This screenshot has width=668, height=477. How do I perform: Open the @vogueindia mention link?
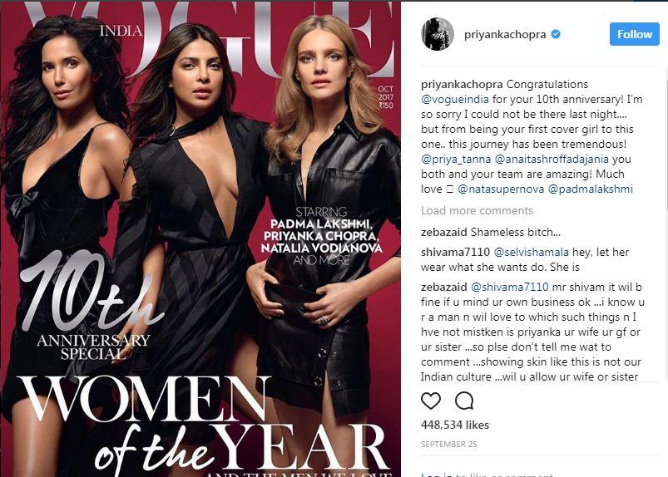coord(455,99)
